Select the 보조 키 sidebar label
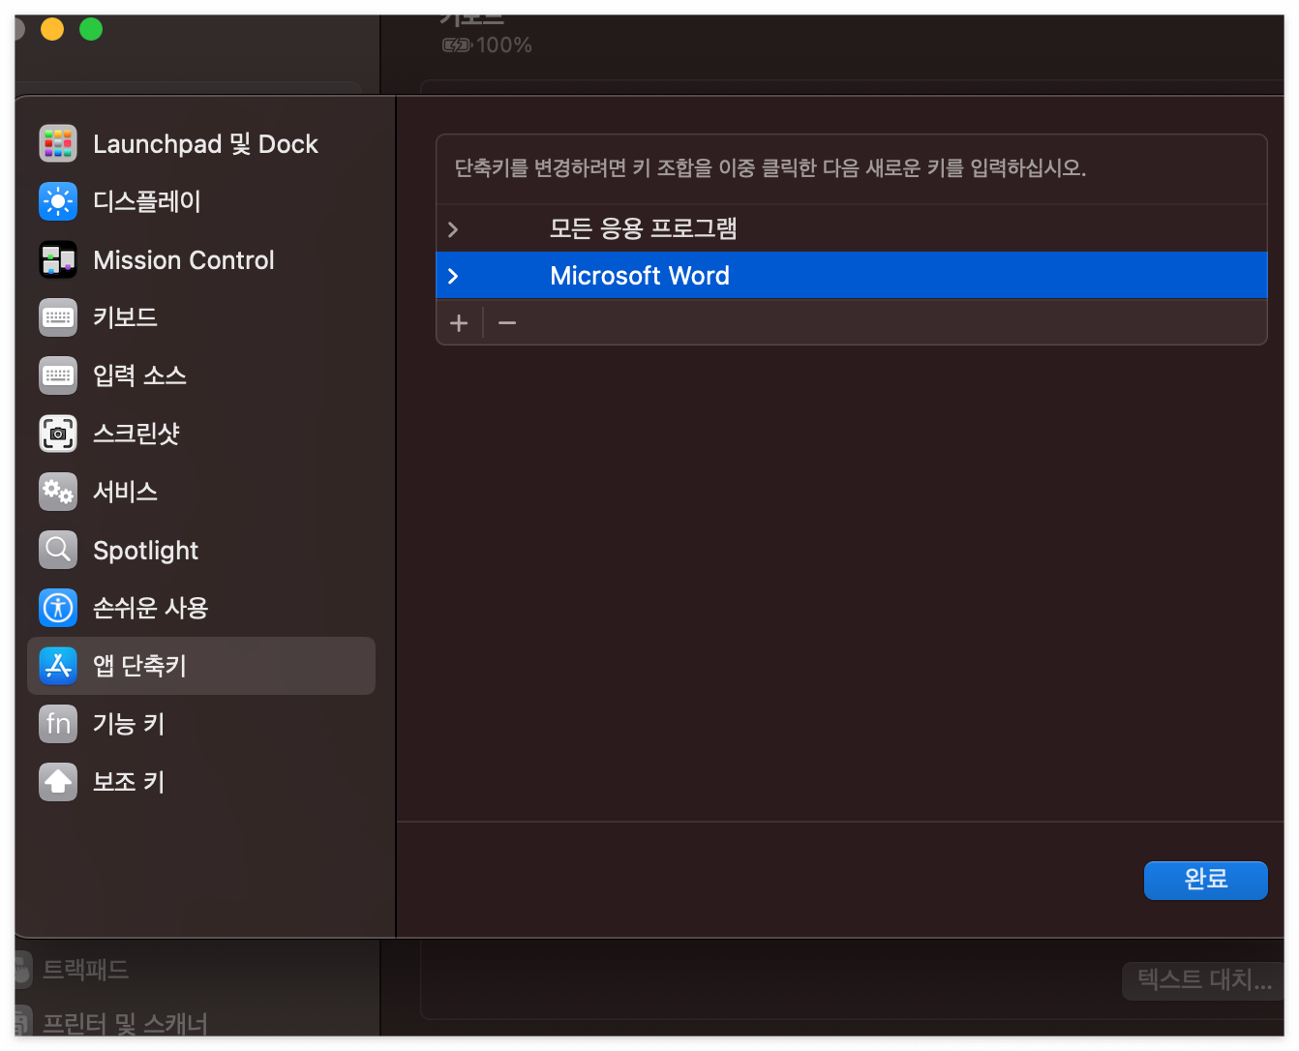This screenshot has width=1299, height=1051. click(x=129, y=782)
